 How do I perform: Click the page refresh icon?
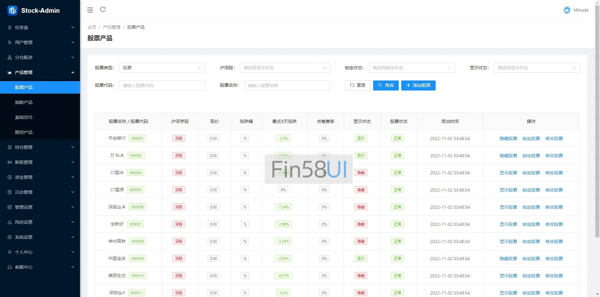tap(103, 10)
